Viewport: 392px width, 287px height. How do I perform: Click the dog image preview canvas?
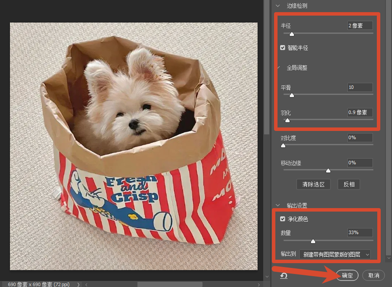click(x=134, y=146)
